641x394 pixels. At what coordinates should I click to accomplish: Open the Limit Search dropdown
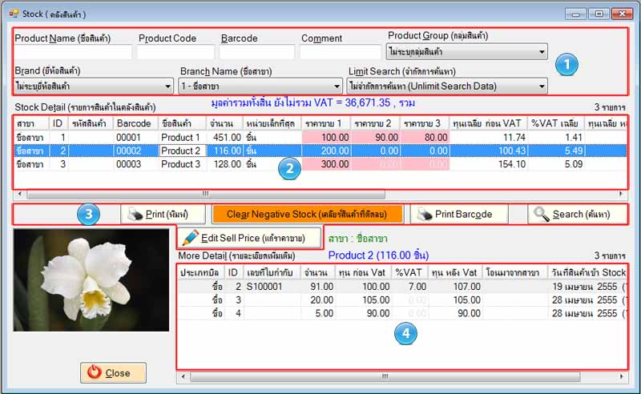tap(447, 86)
